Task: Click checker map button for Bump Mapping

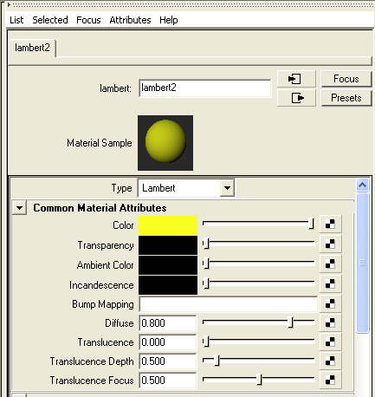Action: coord(331,303)
